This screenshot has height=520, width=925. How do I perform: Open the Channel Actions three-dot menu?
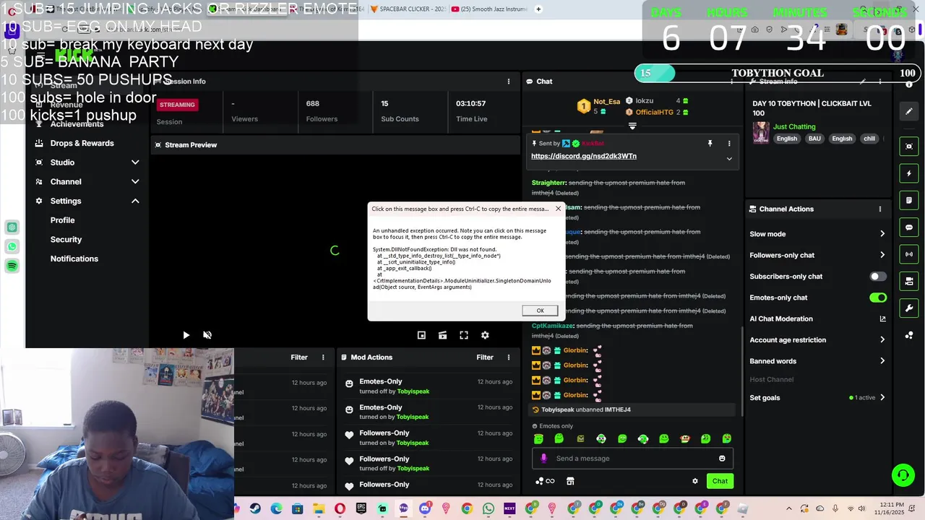(x=880, y=209)
